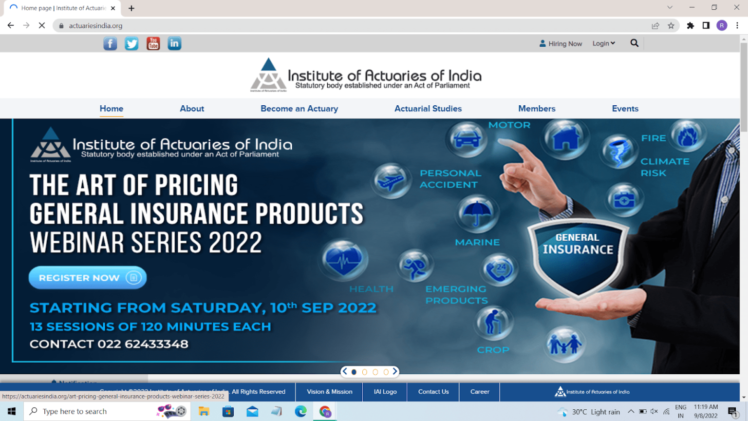The image size is (748, 421).
Task: Select the second carousel dot
Action: tap(364, 372)
